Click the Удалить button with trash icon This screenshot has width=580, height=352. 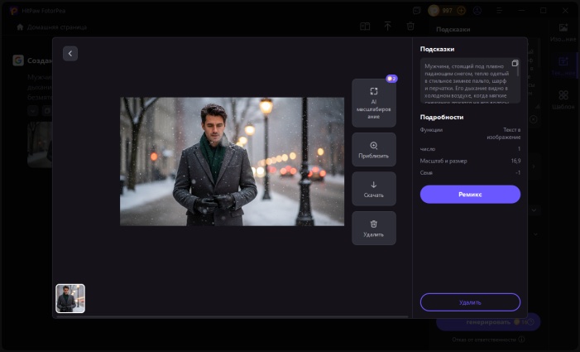374,228
